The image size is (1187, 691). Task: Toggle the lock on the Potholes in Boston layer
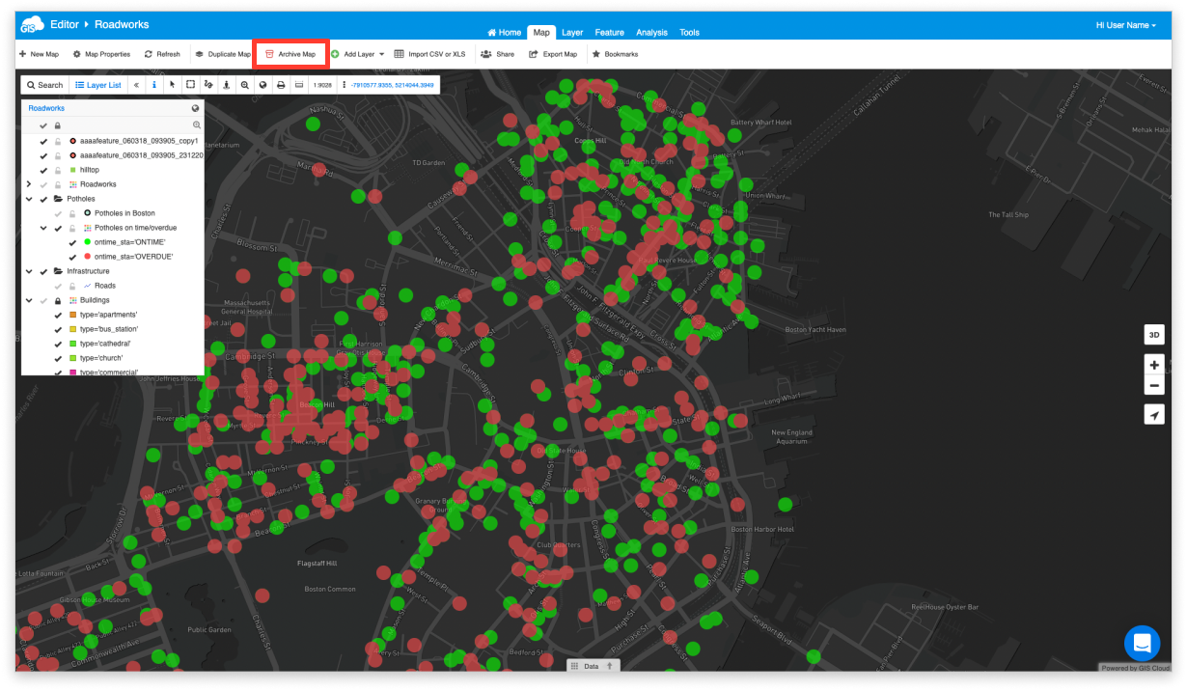tap(71, 213)
